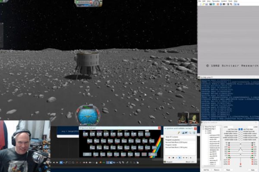Collapse Virtual Port Pair 1 tree node

(x=202, y=129)
